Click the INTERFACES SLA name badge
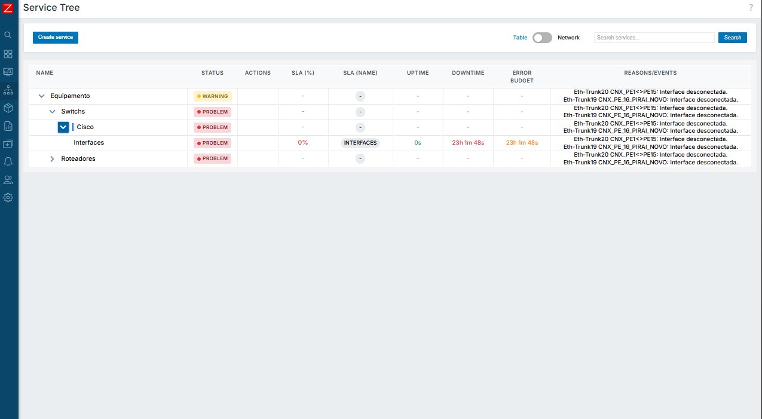The height and width of the screenshot is (419, 762). point(360,143)
